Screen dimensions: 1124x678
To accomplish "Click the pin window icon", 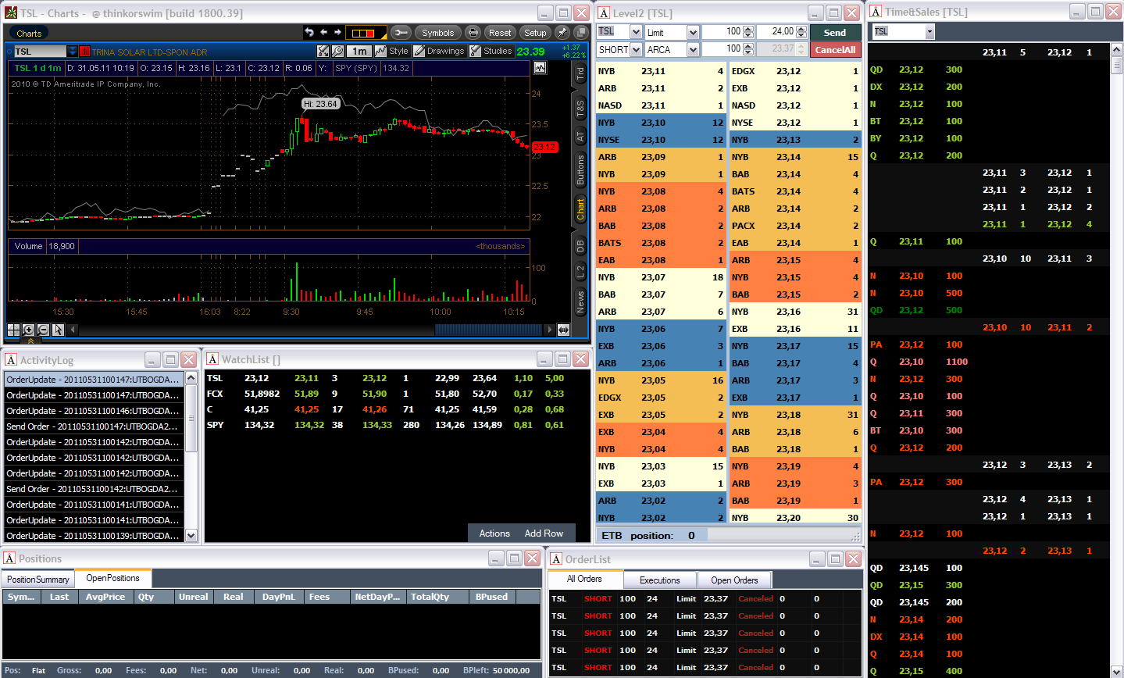I will pyautogui.click(x=562, y=33).
